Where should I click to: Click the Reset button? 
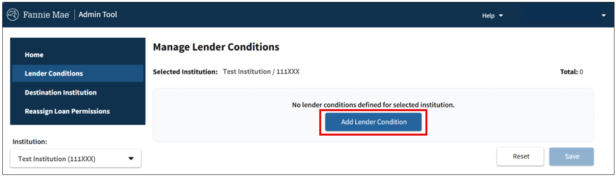[x=520, y=157]
